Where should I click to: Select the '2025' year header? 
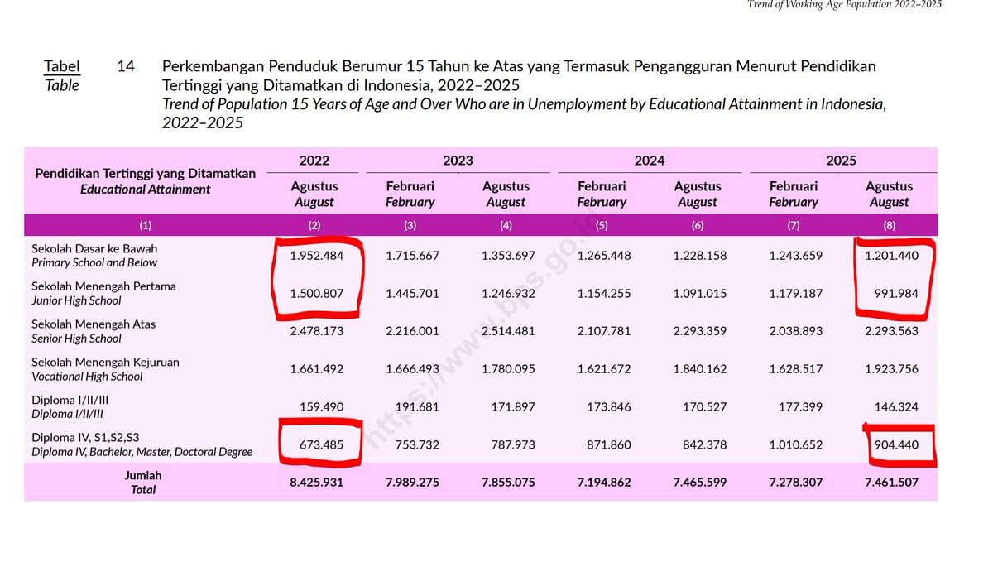tap(842, 161)
